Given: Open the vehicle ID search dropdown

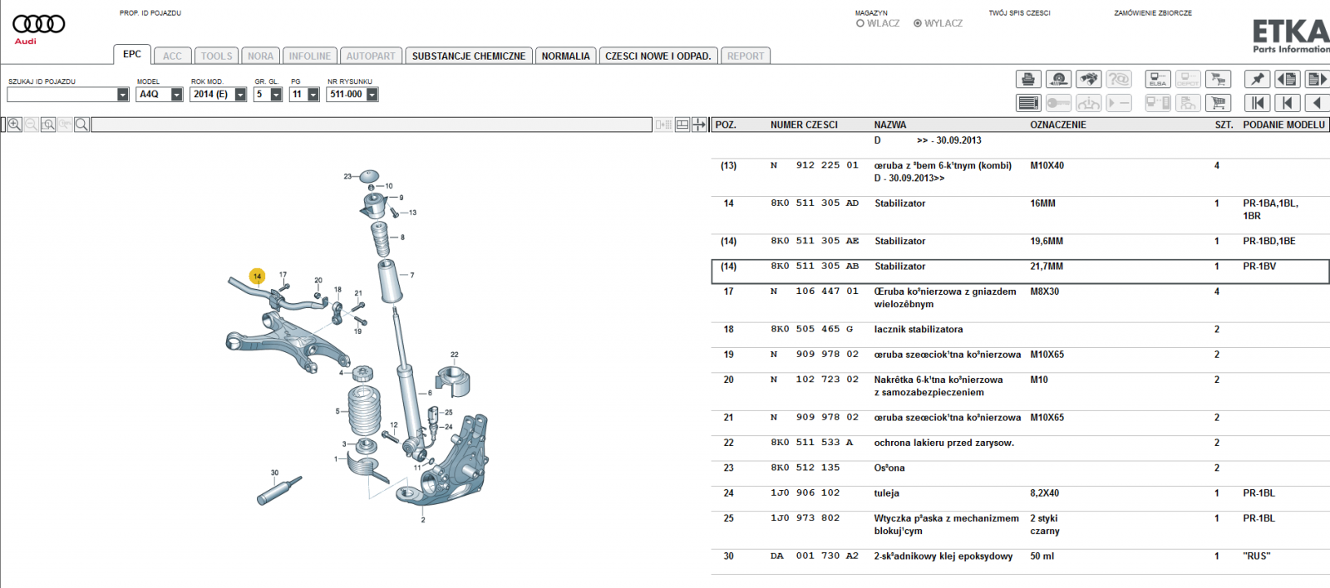Looking at the screenshot, I should point(123,95).
